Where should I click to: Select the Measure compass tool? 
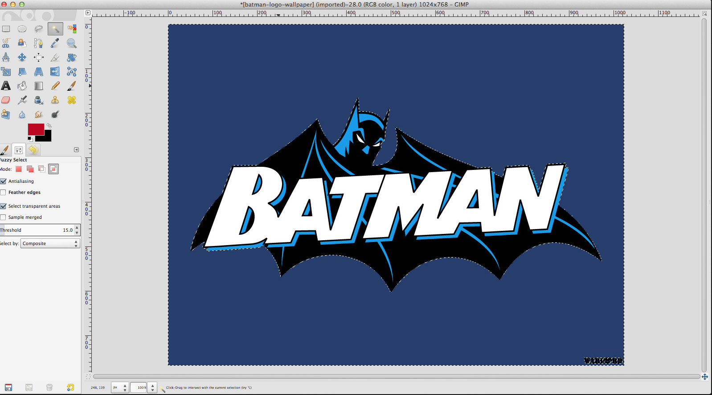6,57
